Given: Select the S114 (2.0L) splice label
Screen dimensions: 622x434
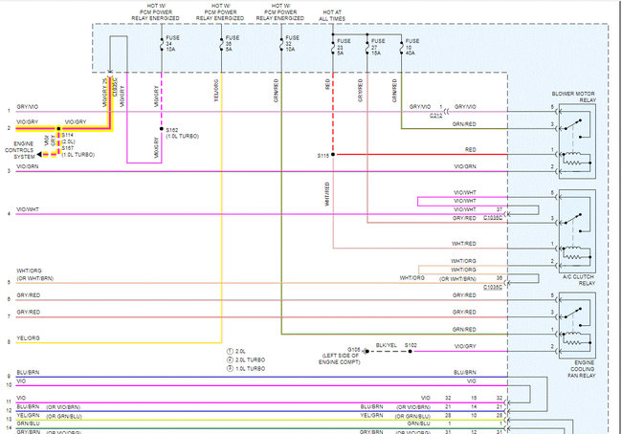Looking at the screenshot, I should 68,139.
